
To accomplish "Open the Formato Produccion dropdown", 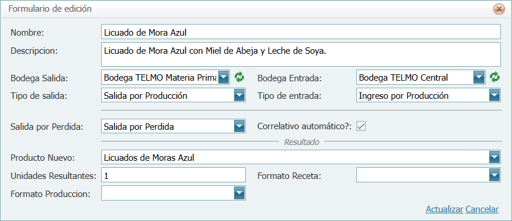I will (239, 194).
